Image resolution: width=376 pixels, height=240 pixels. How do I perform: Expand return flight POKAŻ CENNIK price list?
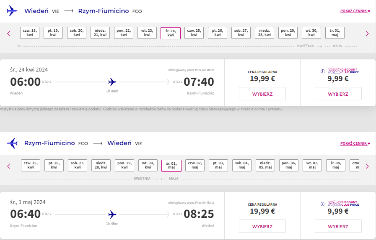click(355, 143)
